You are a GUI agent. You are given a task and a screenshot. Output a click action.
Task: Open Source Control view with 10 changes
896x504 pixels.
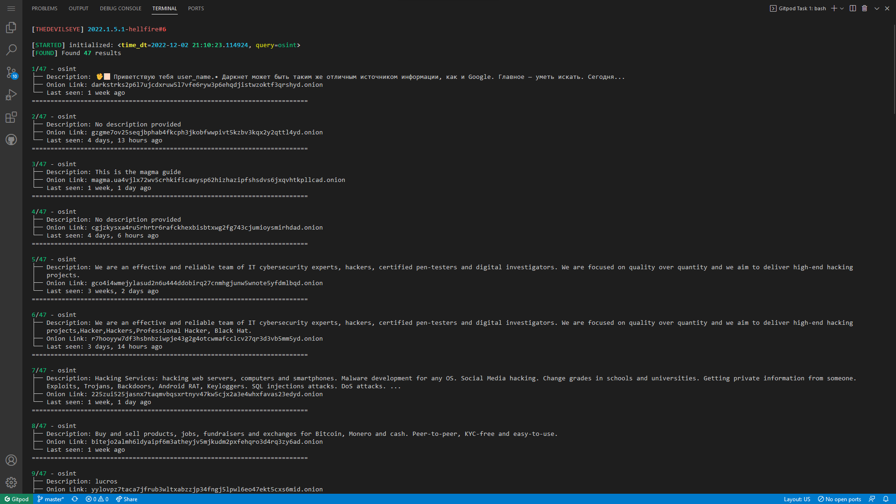pos(11,72)
